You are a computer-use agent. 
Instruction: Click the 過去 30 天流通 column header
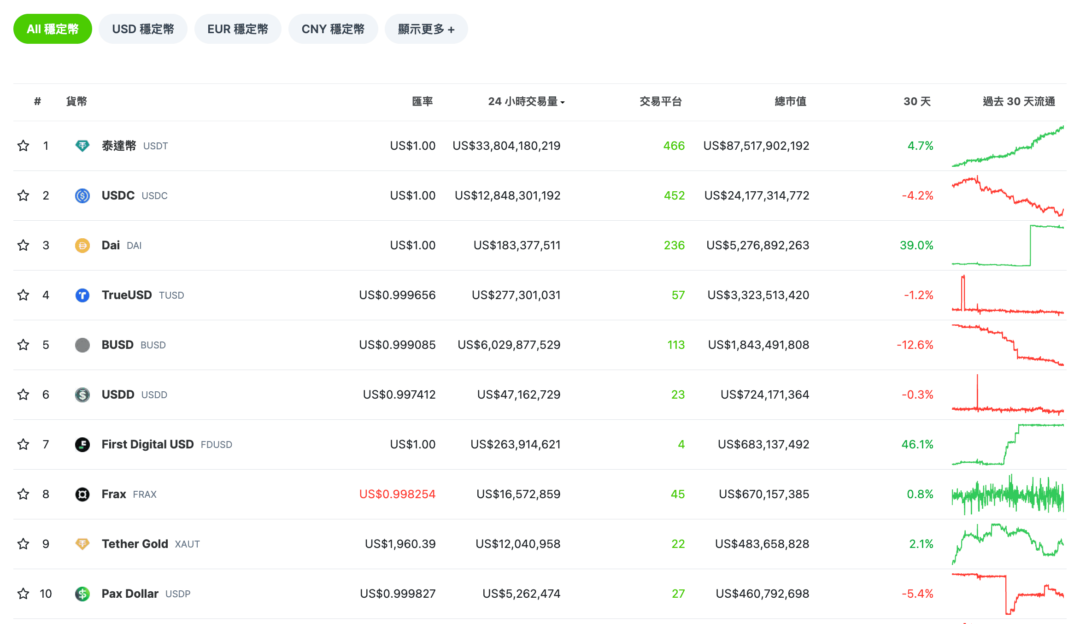point(1019,101)
